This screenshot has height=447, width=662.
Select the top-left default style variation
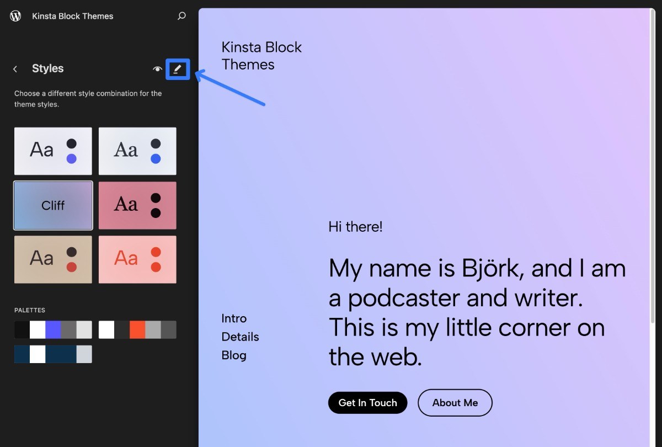click(x=53, y=151)
